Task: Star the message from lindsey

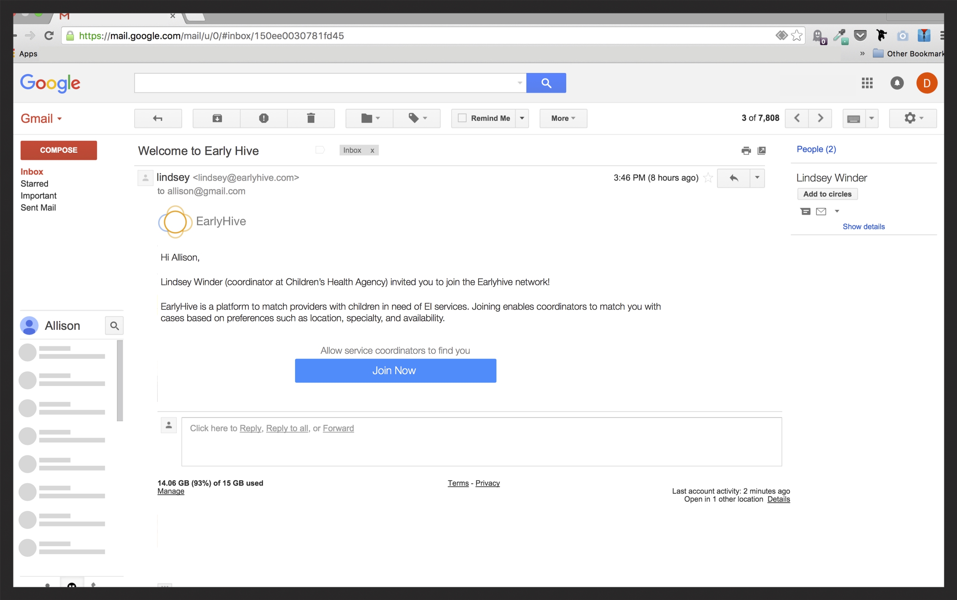Action: (708, 178)
